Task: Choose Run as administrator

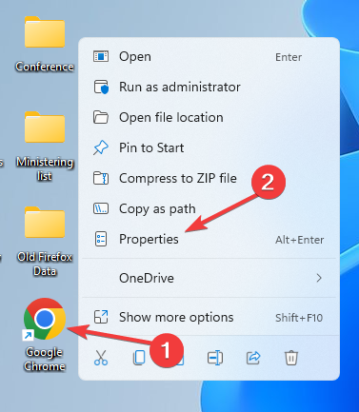Action: point(209,87)
